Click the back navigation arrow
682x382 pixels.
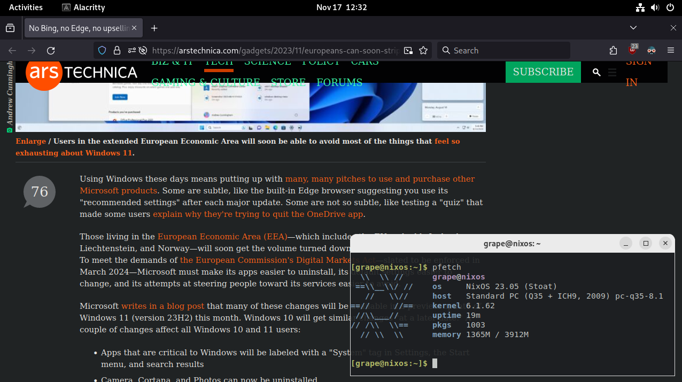coord(12,50)
